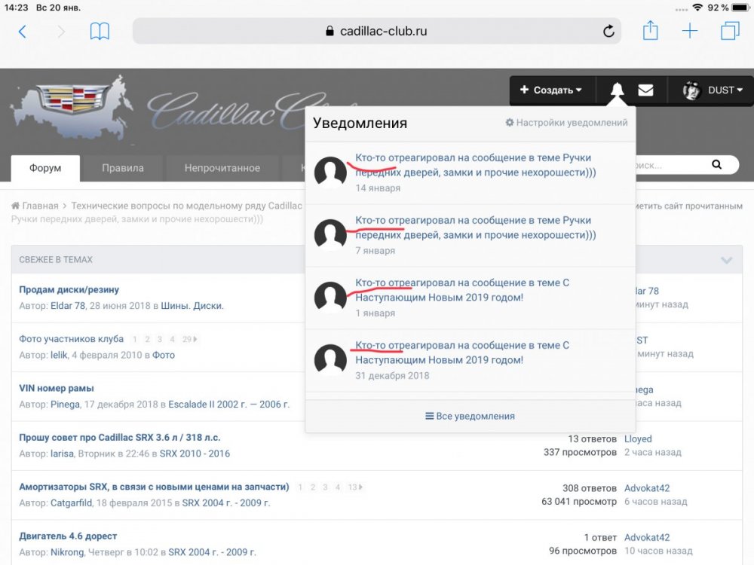Image resolution: width=754 pixels, height=565 pixels.
Task: Open Настройки уведомлений settings link
Action: coord(566,123)
